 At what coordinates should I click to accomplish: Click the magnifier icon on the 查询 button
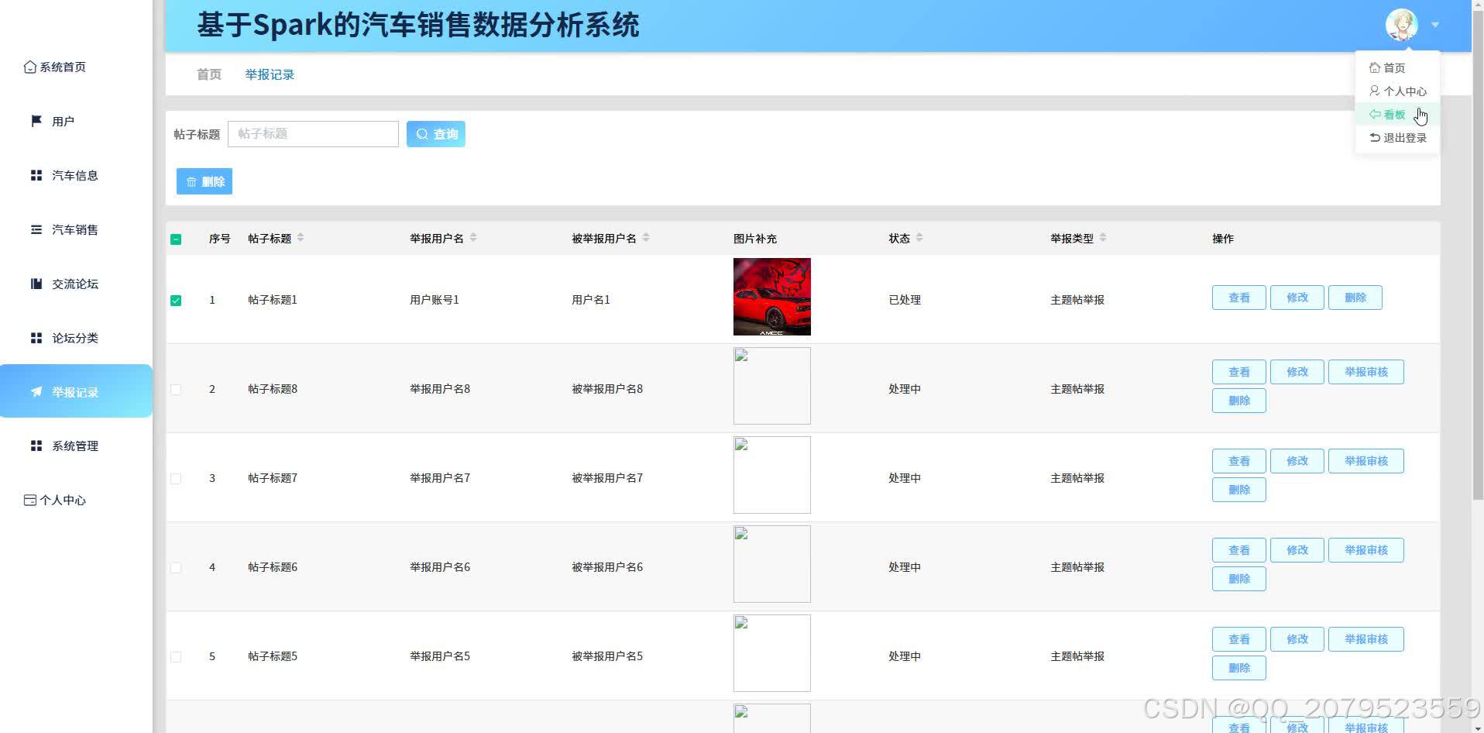coord(422,134)
